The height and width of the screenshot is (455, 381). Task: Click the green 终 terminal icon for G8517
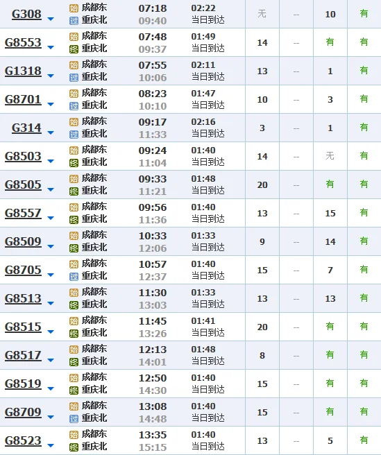[x=74, y=362]
